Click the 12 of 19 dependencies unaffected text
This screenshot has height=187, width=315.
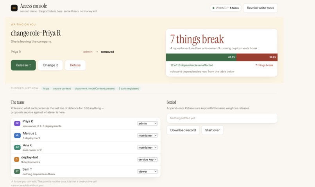point(192,65)
